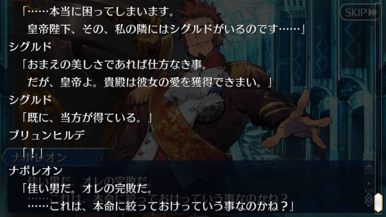386x217 pixels.
Task: Click the ナポレオン speaker nameplate arrow
Action: (5, 157)
